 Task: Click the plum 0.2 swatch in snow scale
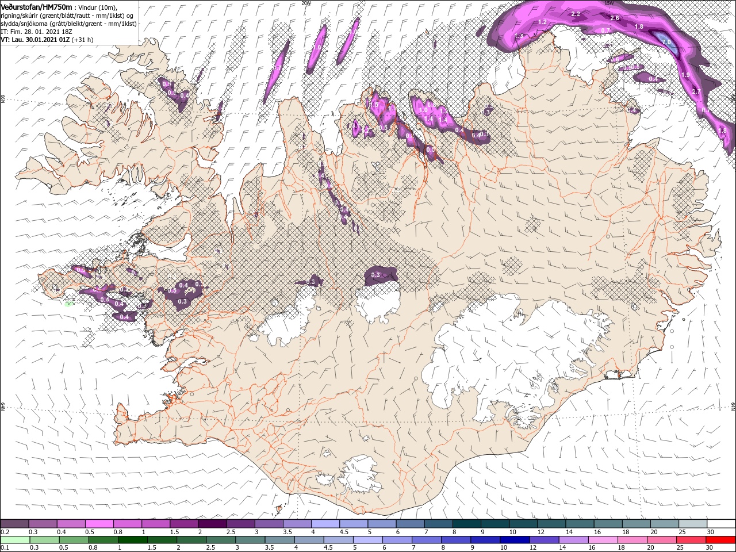[14, 524]
